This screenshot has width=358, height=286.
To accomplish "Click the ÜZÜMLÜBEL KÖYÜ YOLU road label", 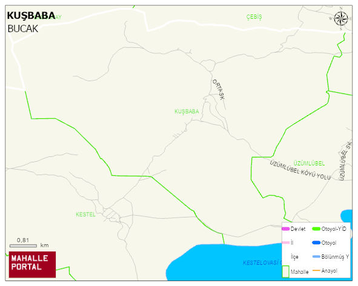I will (300, 170).
